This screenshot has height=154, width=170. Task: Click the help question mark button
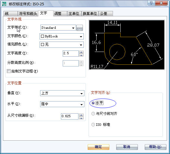coord(151,3)
